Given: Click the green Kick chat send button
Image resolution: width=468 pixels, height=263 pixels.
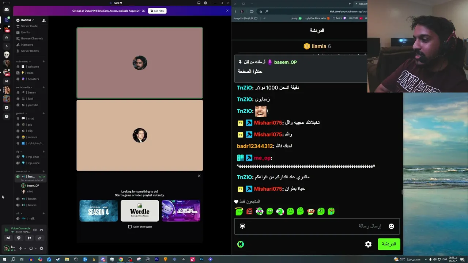Looking at the screenshot, I should pos(389,244).
